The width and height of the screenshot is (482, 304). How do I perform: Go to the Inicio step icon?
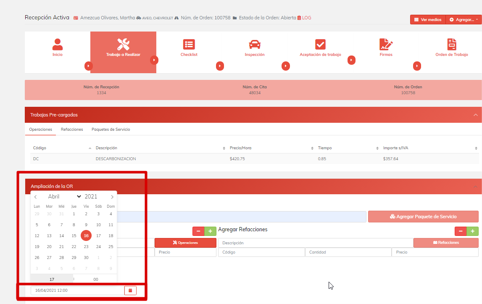click(58, 44)
